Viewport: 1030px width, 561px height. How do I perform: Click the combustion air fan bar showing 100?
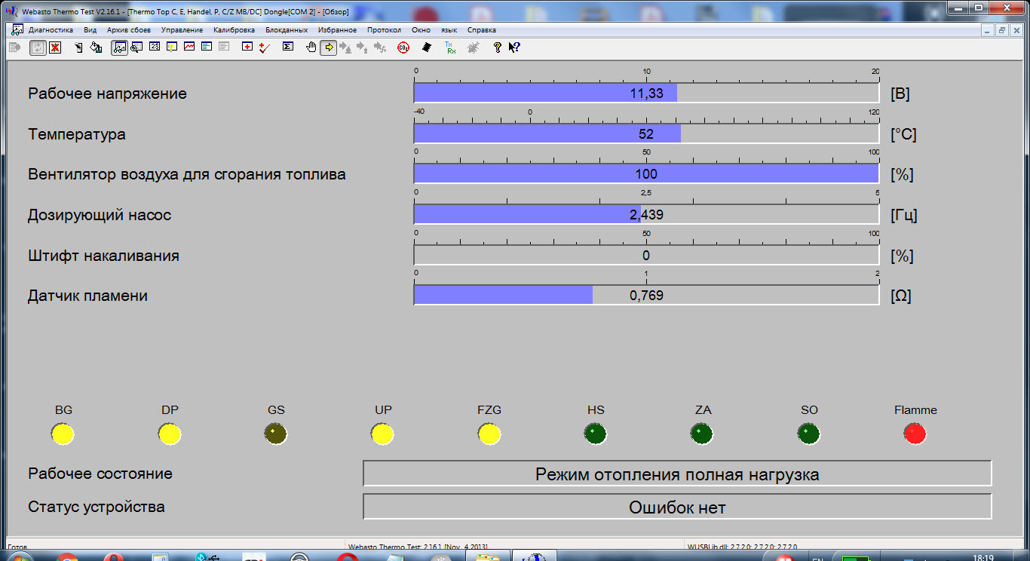click(x=646, y=174)
